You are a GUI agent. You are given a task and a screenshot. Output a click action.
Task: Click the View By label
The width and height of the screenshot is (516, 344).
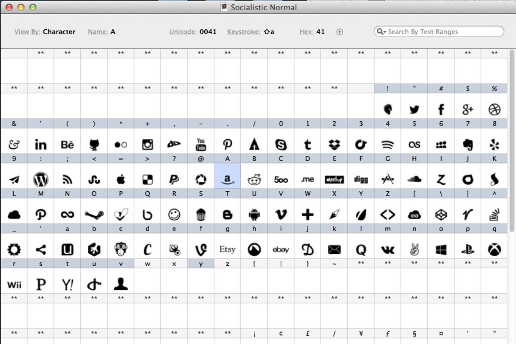pyautogui.click(x=27, y=32)
